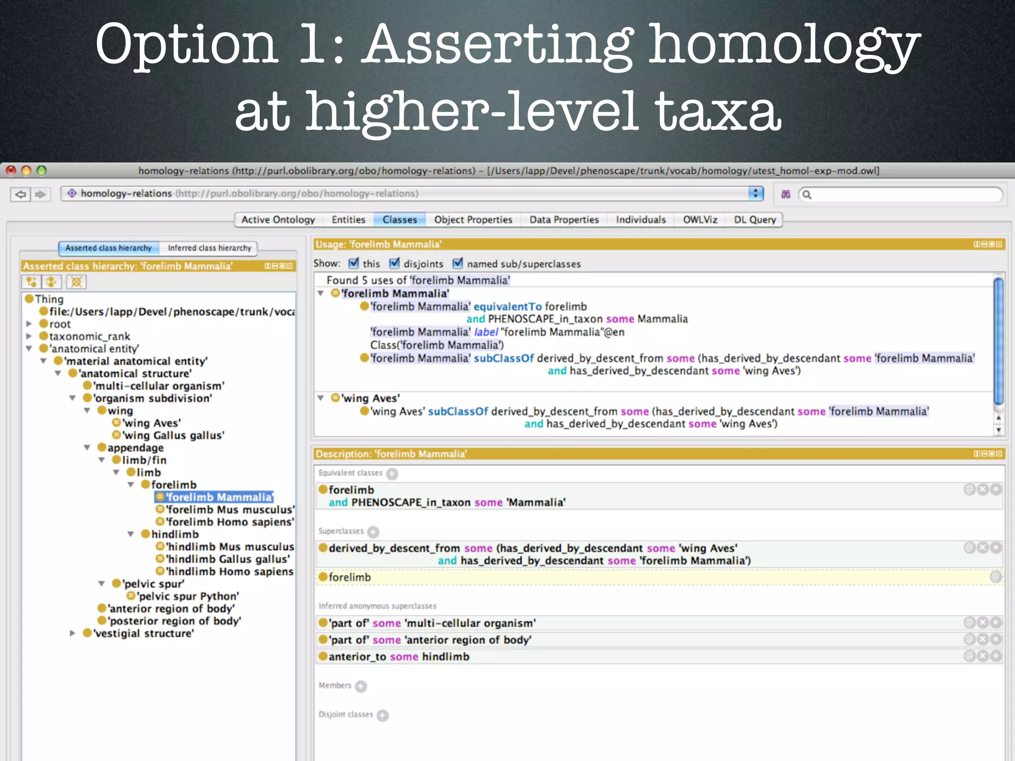Open the Individuals tab

tap(641, 219)
